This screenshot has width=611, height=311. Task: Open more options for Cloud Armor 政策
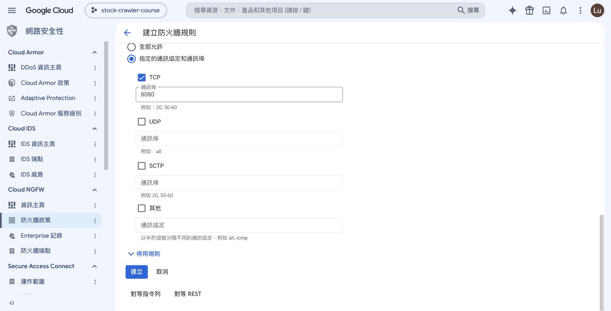click(x=95, y=83)
